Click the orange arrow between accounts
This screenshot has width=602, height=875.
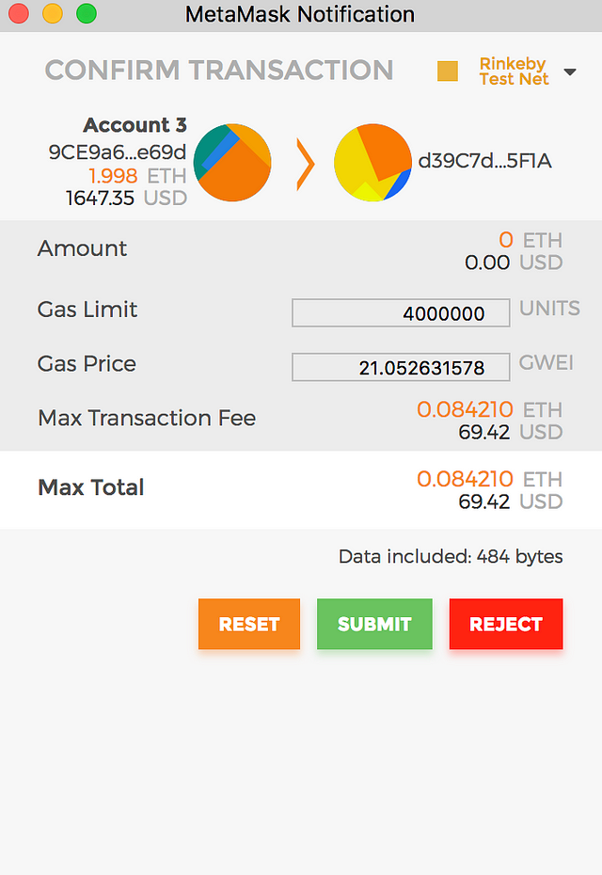pos(305,165)
